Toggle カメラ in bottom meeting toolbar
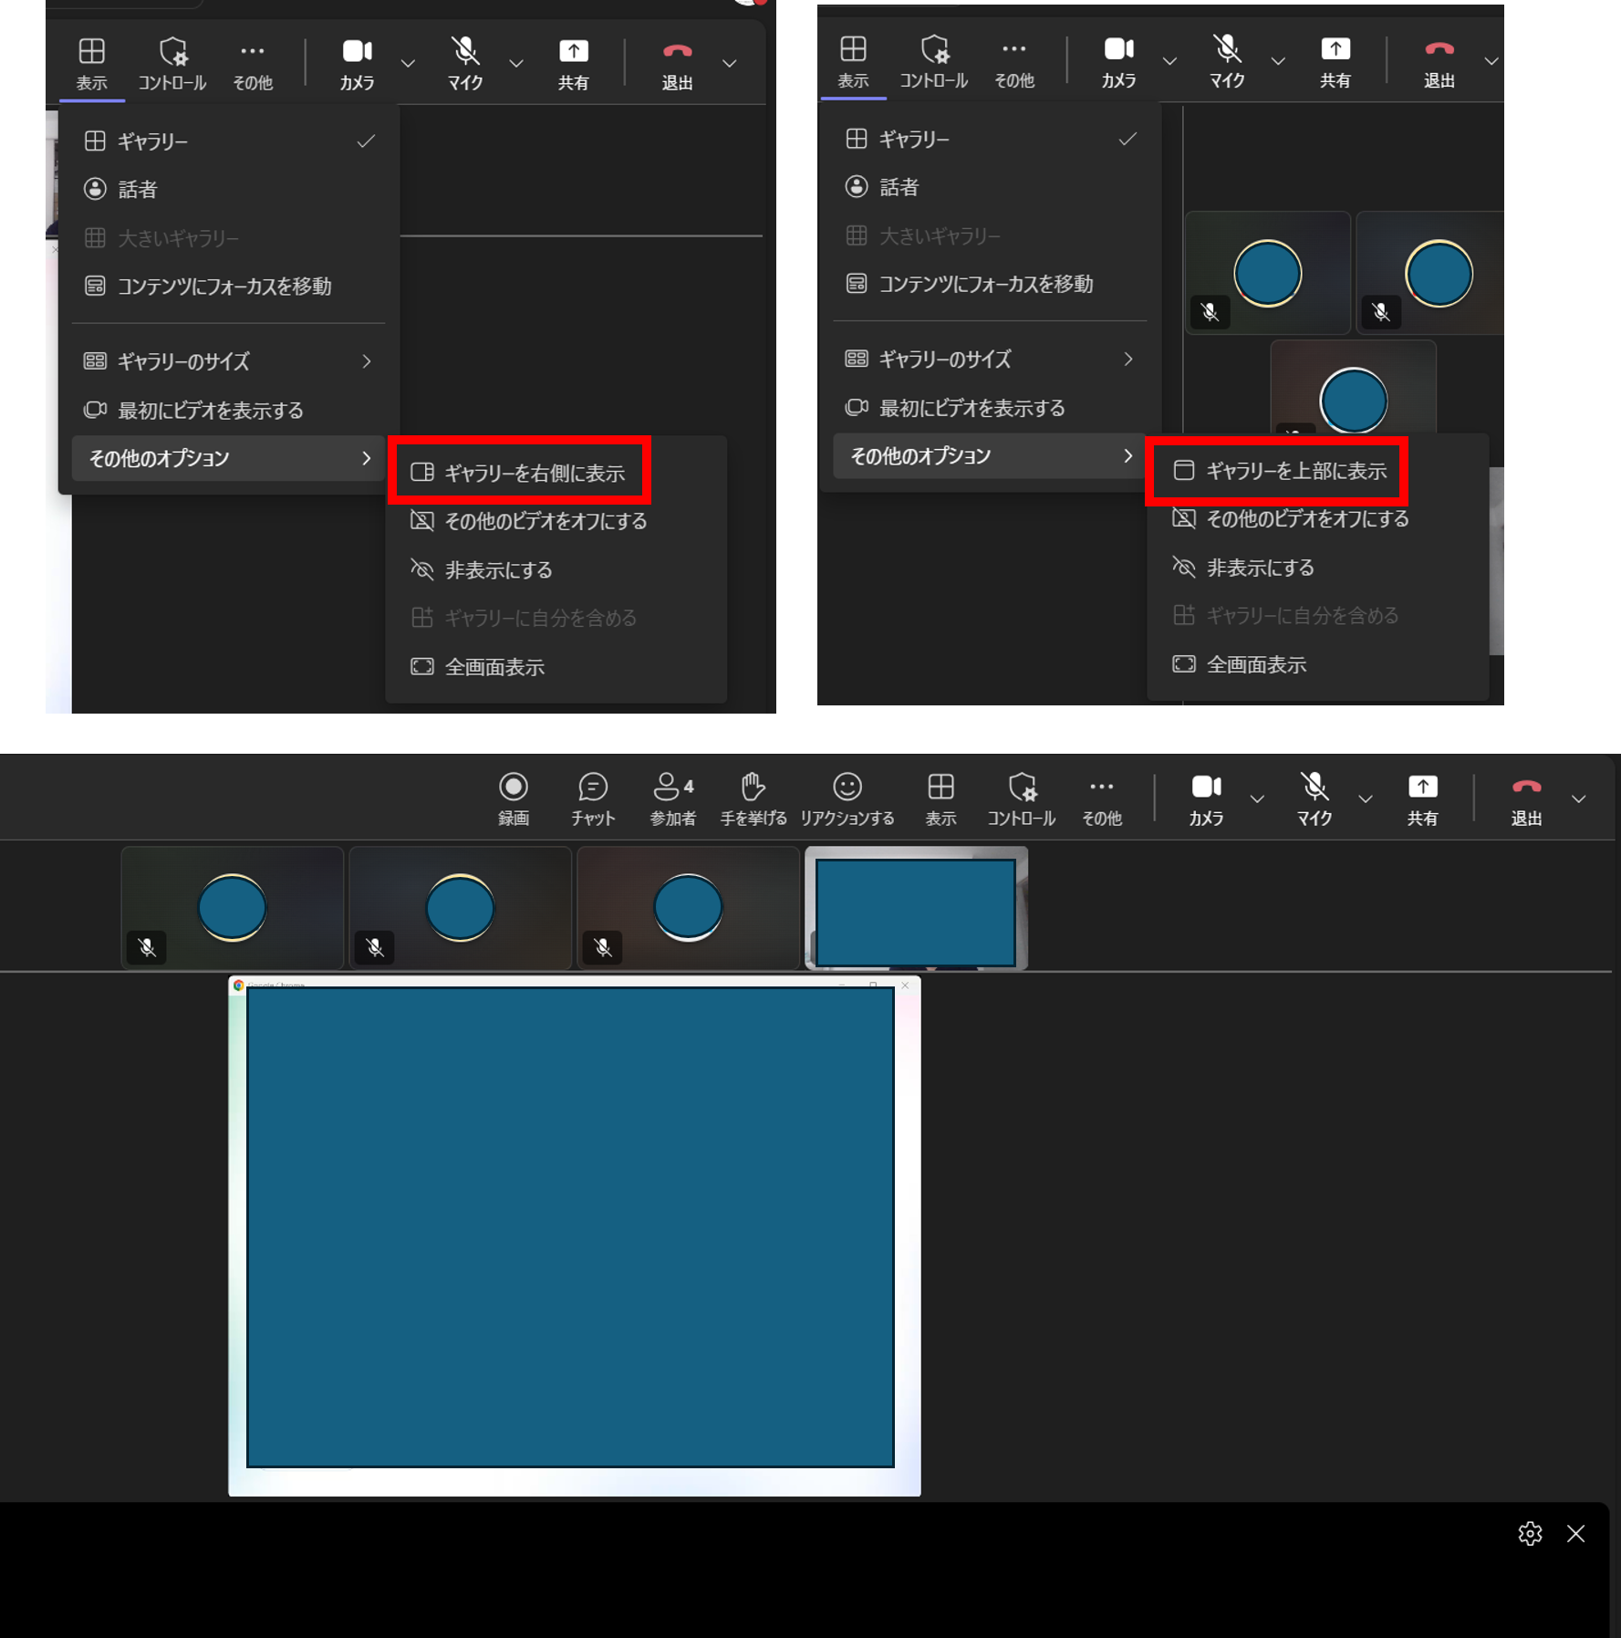 coord(1206,798)
